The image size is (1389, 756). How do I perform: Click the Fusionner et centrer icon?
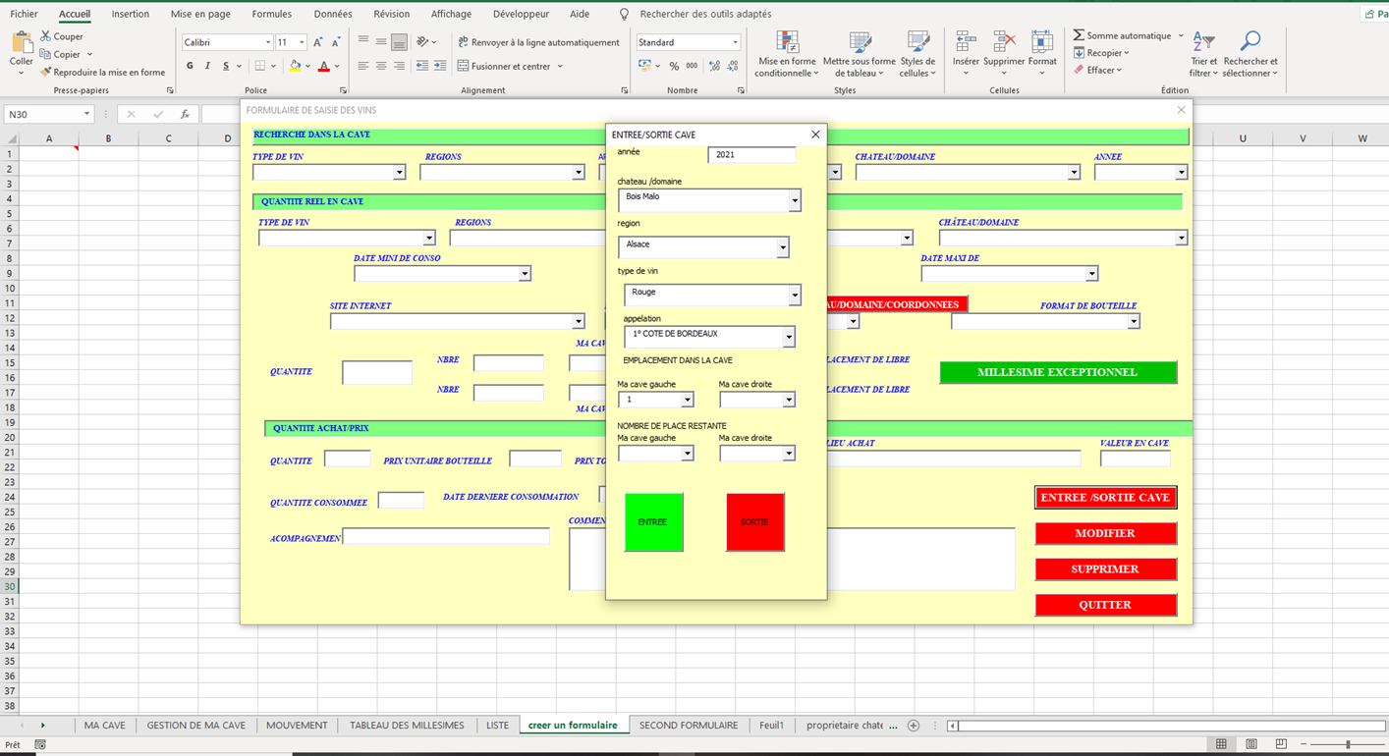coord(464,67)
